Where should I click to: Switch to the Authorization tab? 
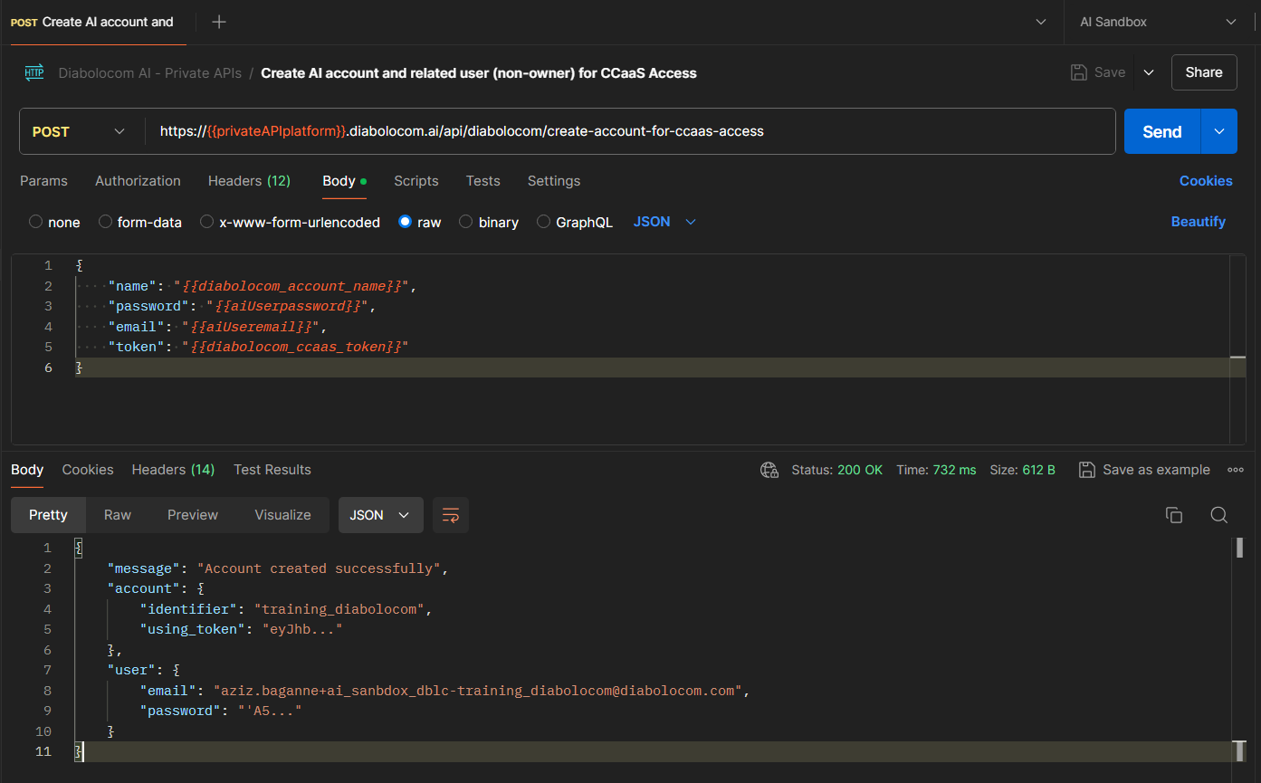point(138,181)
